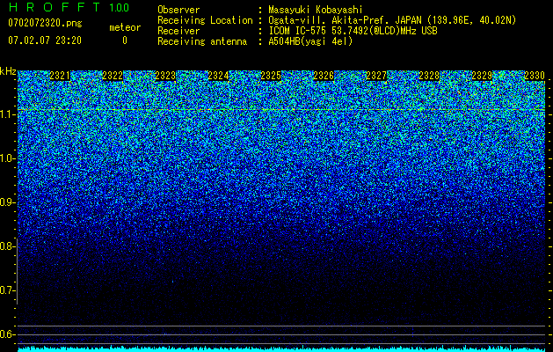Click the 0.9 kHz axis label
This screenshot has height=352, width=553.
[7, 202]
